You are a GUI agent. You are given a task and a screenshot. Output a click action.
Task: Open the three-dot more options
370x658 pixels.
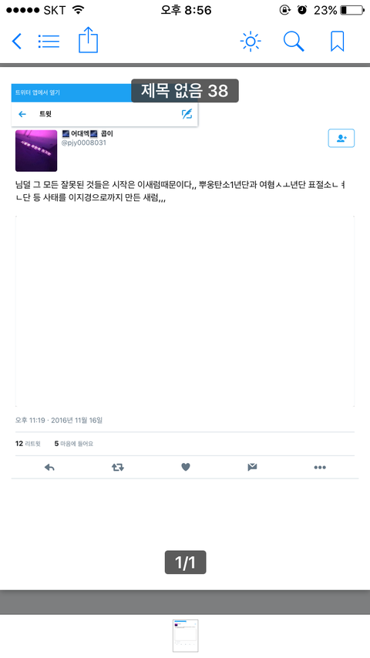(x=320, y=468)
